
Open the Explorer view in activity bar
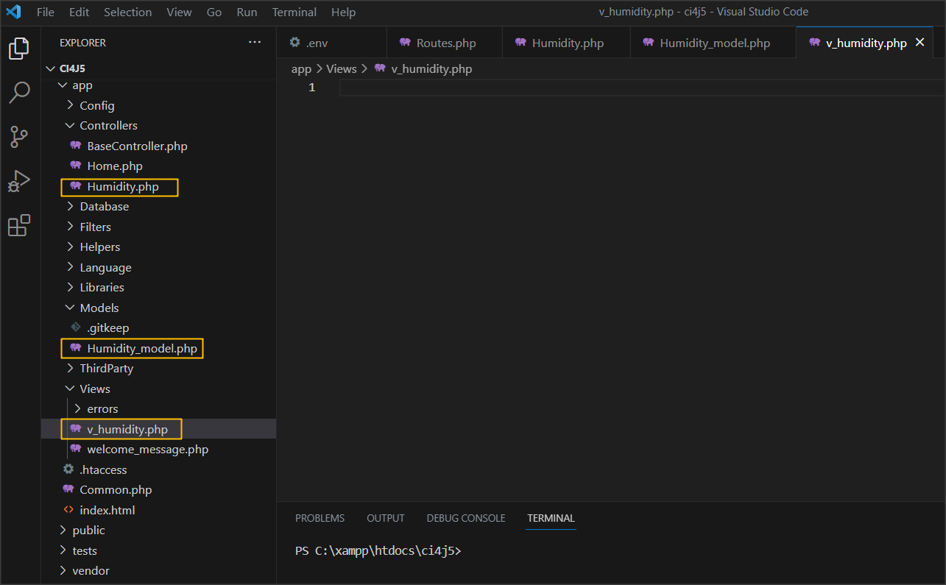pyautogui.click(x=19, y=49)
